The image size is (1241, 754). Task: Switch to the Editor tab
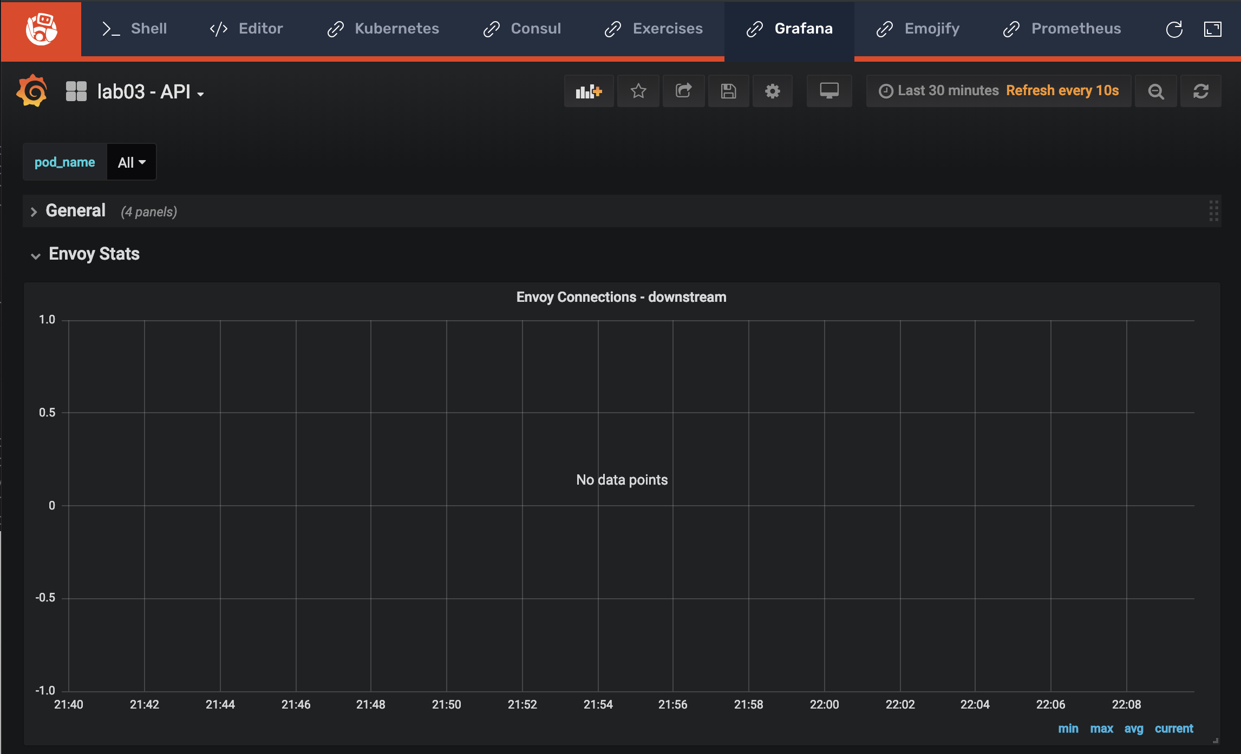pyautogui.click(x=246, y=29)
